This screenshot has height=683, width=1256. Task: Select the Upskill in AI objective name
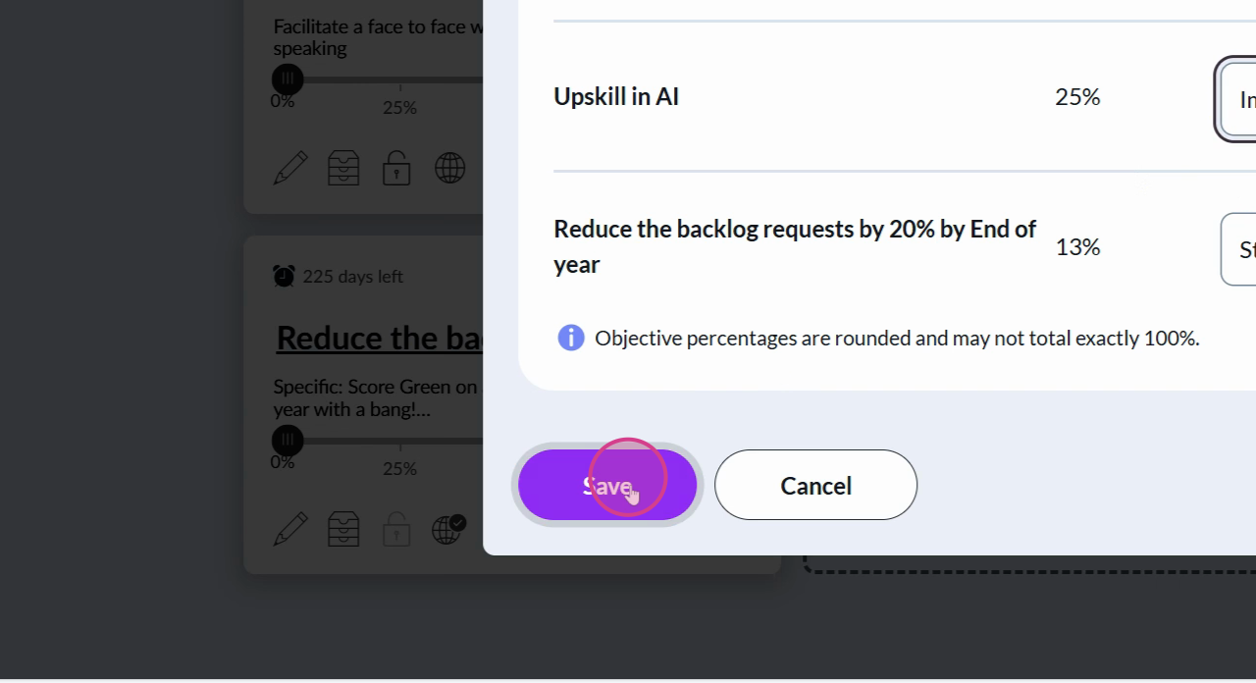[616, 97]
